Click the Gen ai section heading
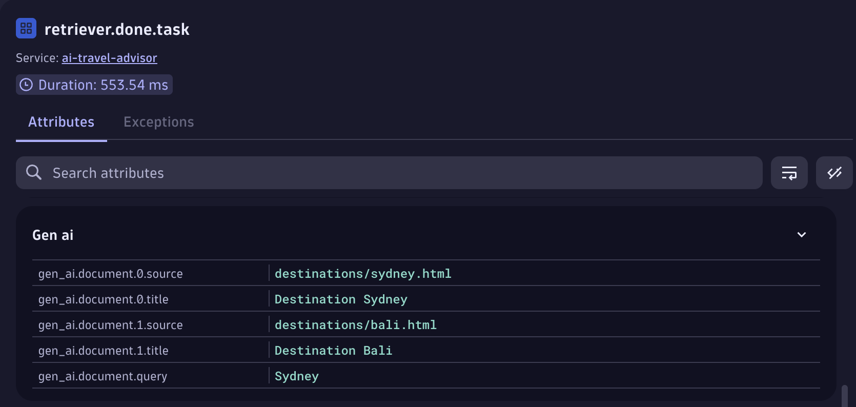The image size is (856, 407). click(53, 235)
